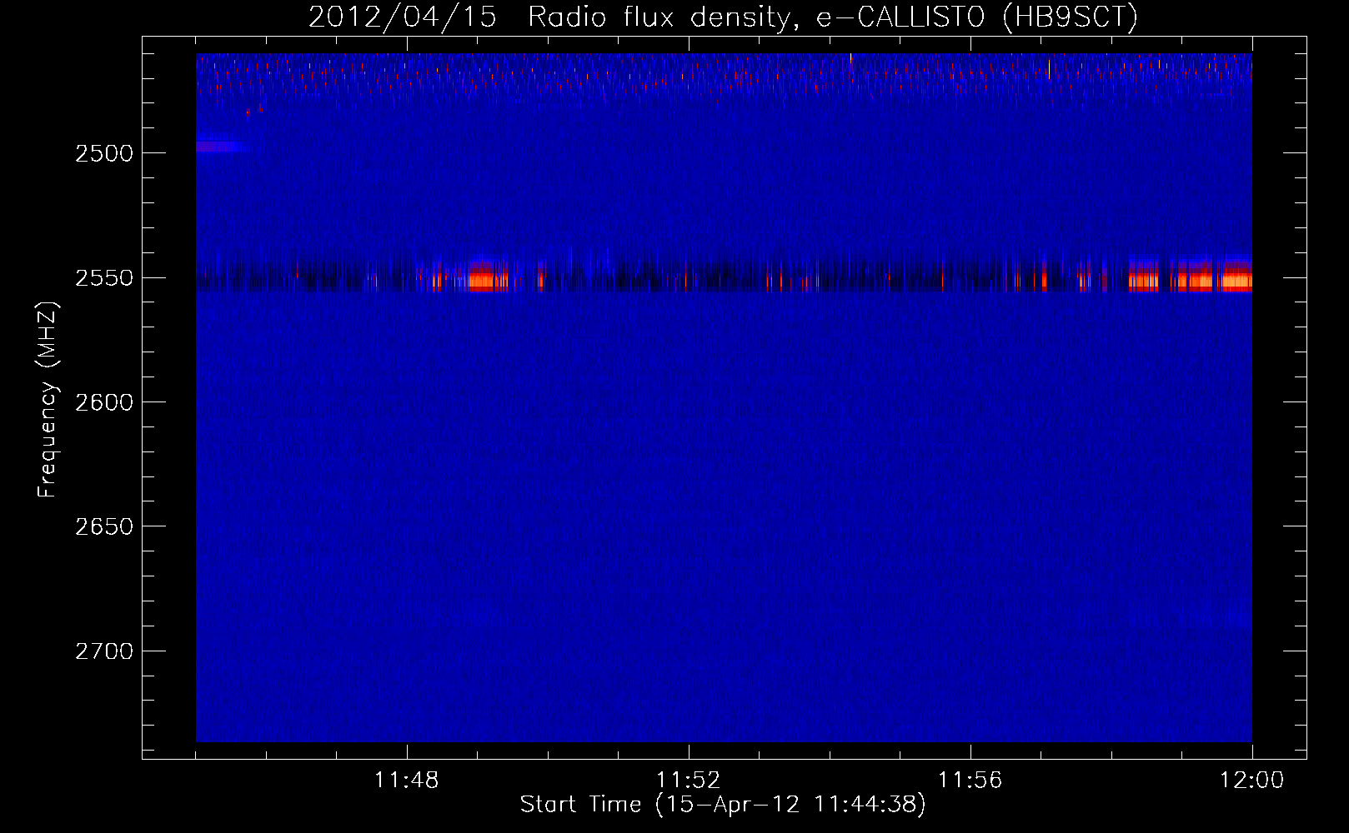Click the 2600 frequency axis label
The image size is (1349, 833).
[x=103, y=402]
